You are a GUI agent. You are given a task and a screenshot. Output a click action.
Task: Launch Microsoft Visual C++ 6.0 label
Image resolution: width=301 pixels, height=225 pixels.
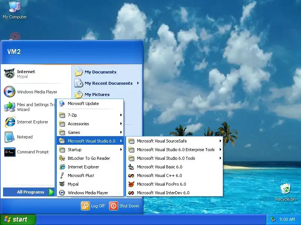159,175
